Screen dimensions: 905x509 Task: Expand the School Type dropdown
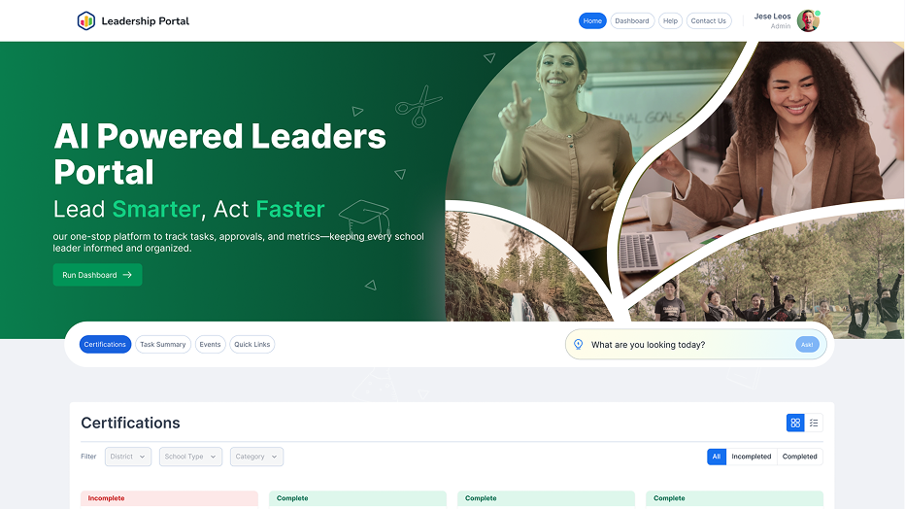coord(190,457)
